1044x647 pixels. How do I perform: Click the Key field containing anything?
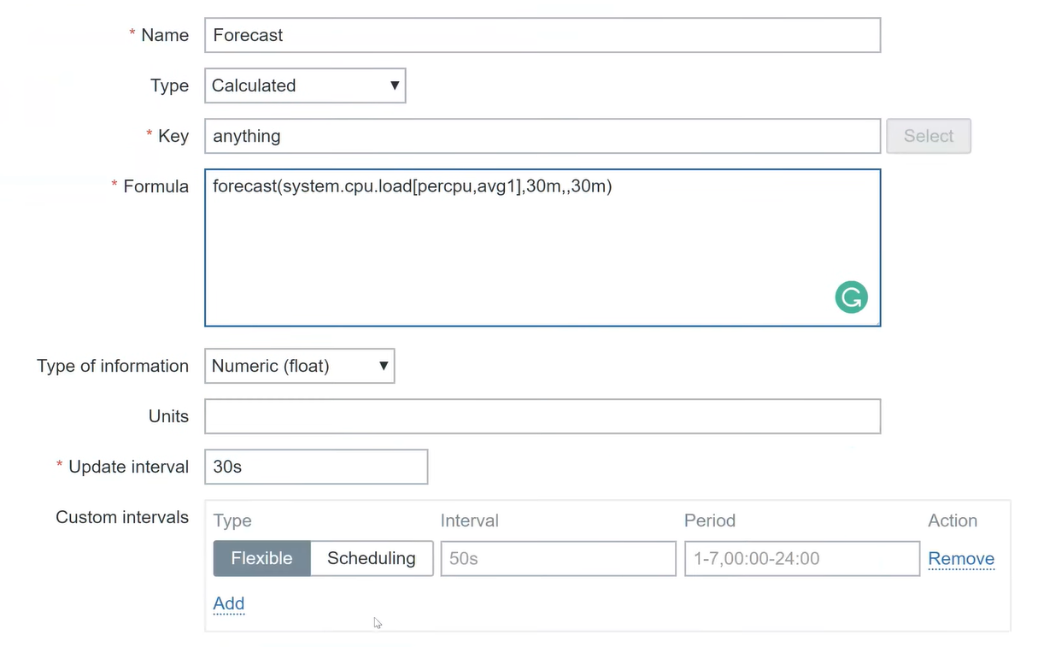click(543, 136)
